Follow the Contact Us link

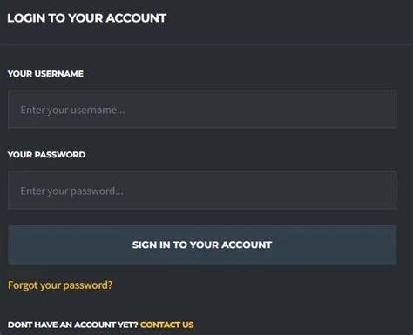tap(167, 325)
